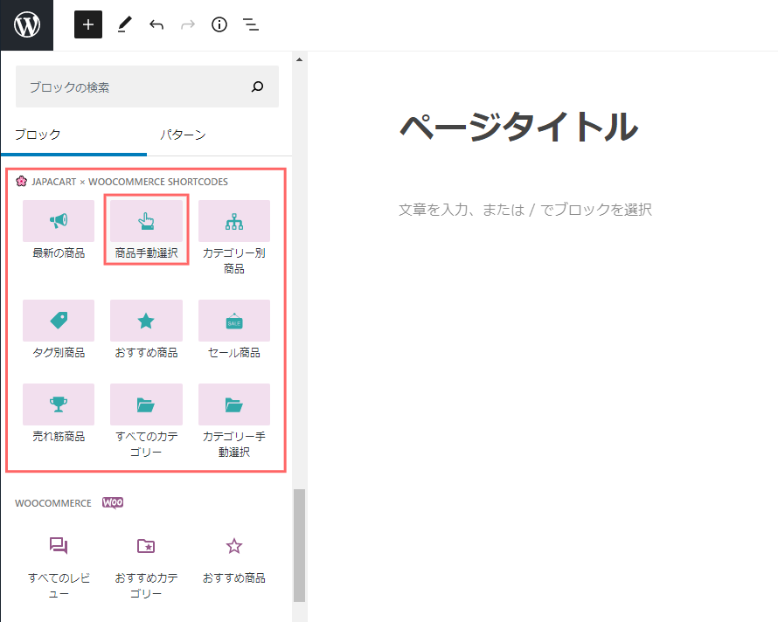Screen dimensions: 778x622
Task: Open the document details info icon
Action: pyautogui.click(x=219, y=24)
